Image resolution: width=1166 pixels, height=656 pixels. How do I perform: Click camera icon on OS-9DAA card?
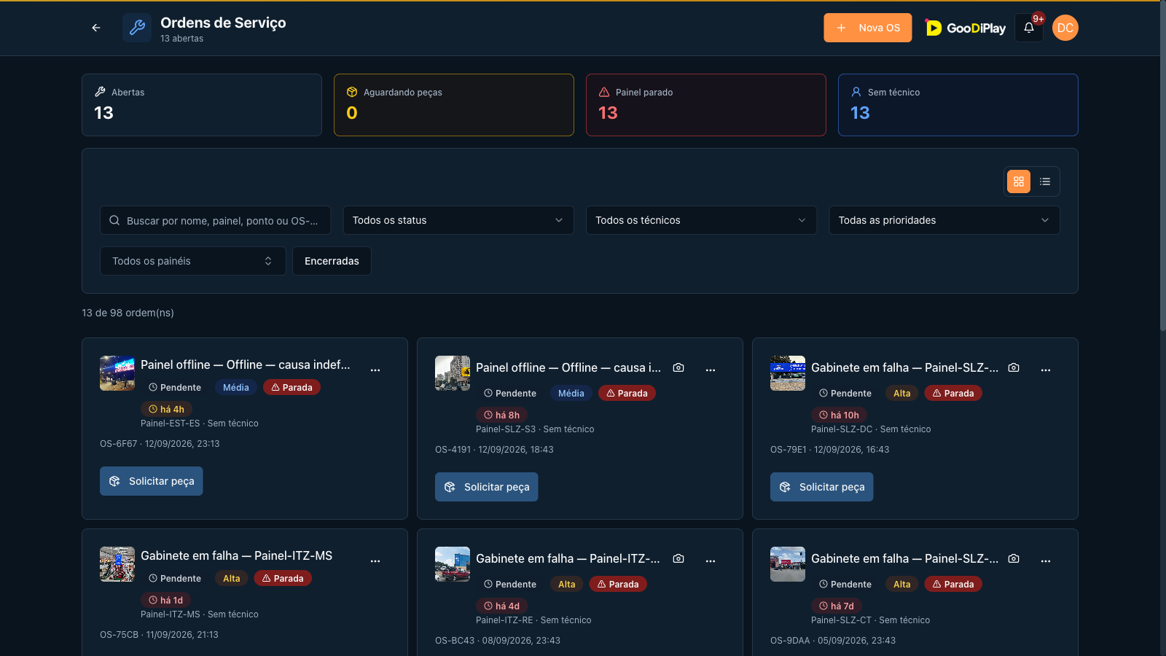pyautogui.click(x=1014, y=558)
